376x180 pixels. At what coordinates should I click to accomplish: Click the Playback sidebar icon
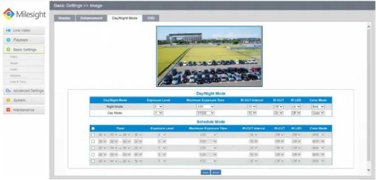point(8,40)
